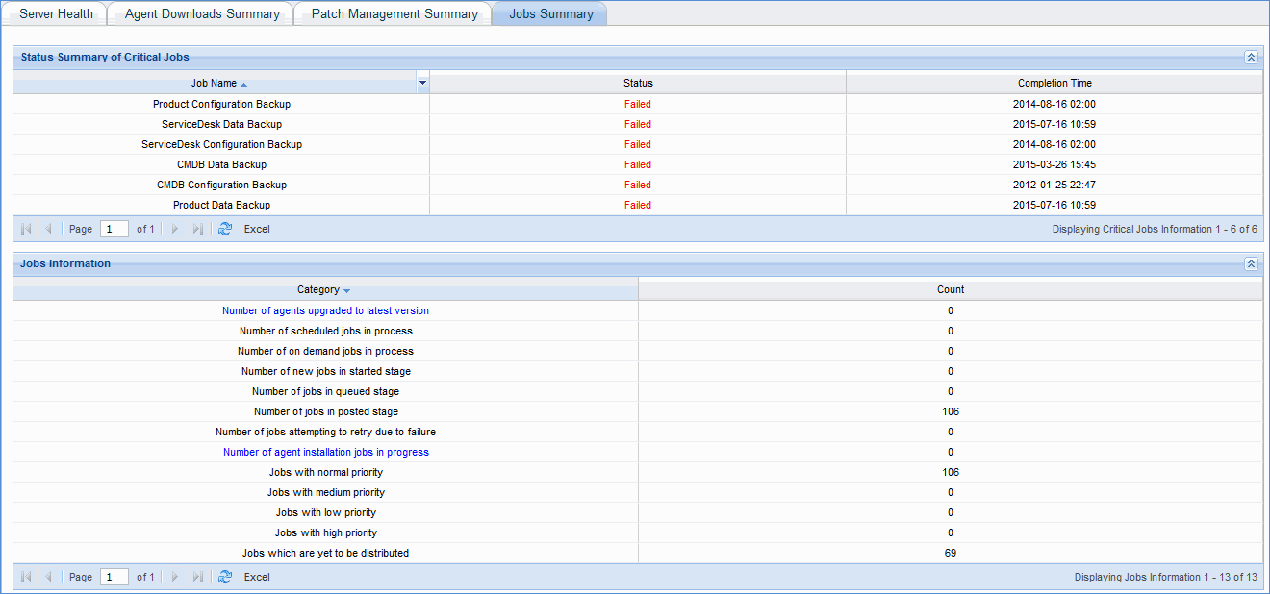This screenshot has height=594, width=1270.
Task: Refresh the Status Summary of Critical Jobs table
Action: [x=225, y=229]
